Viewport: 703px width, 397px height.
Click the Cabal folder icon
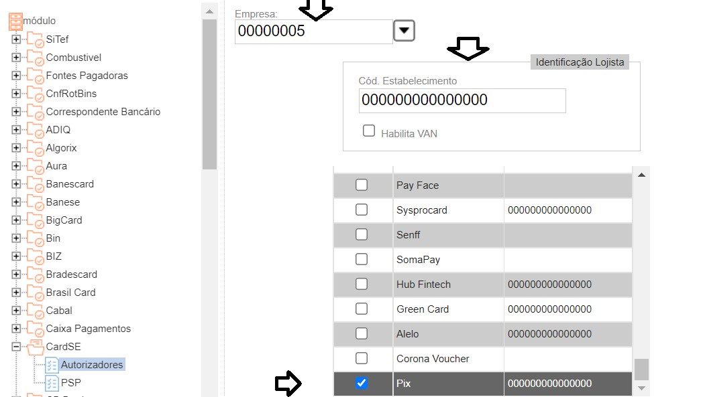36,311
